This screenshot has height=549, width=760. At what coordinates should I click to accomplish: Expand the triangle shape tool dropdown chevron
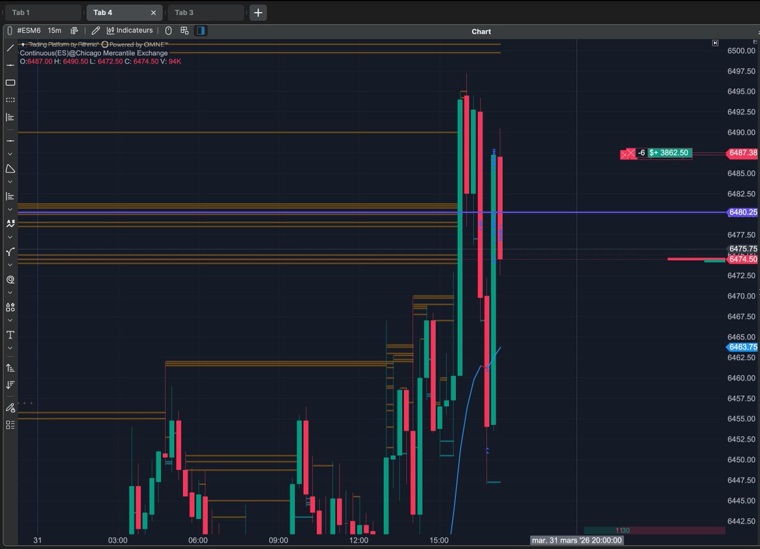[x=10, y=182]
